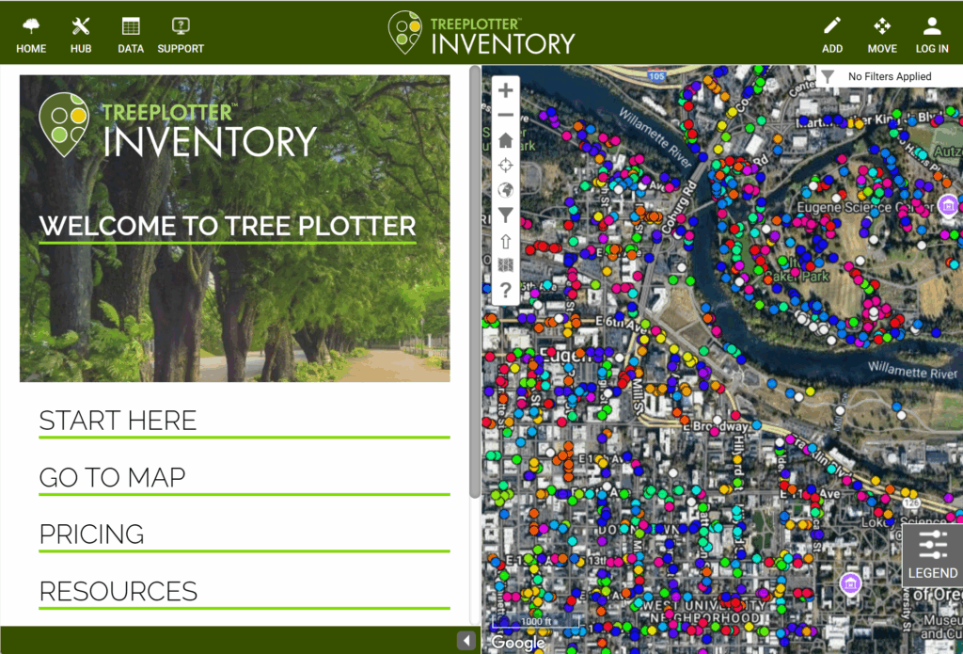Go to Home in top navigation
The width and height of the screenshot is (963, 654).
click(x=31, y=34)
